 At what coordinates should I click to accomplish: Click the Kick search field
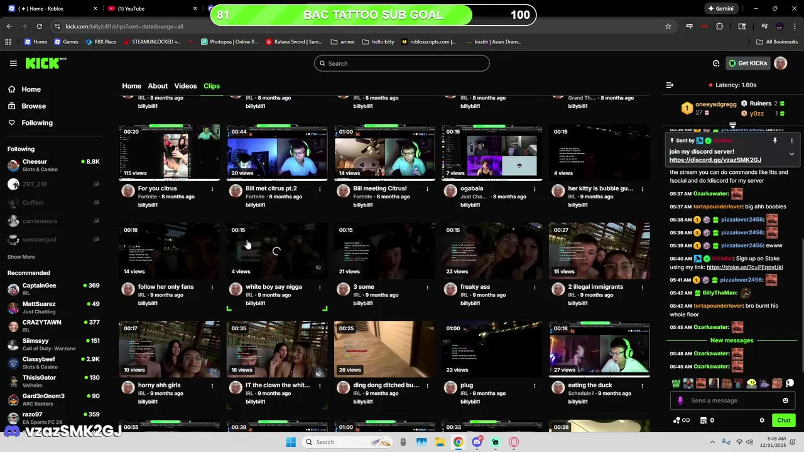click(x=401, y=63)
